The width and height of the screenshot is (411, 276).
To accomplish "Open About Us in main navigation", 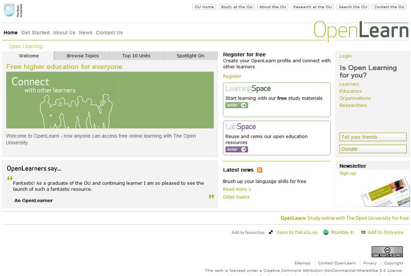I will tap(64, 32).
